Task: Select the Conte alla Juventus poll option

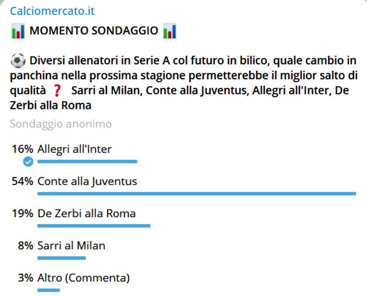Action: coord(87,181)
